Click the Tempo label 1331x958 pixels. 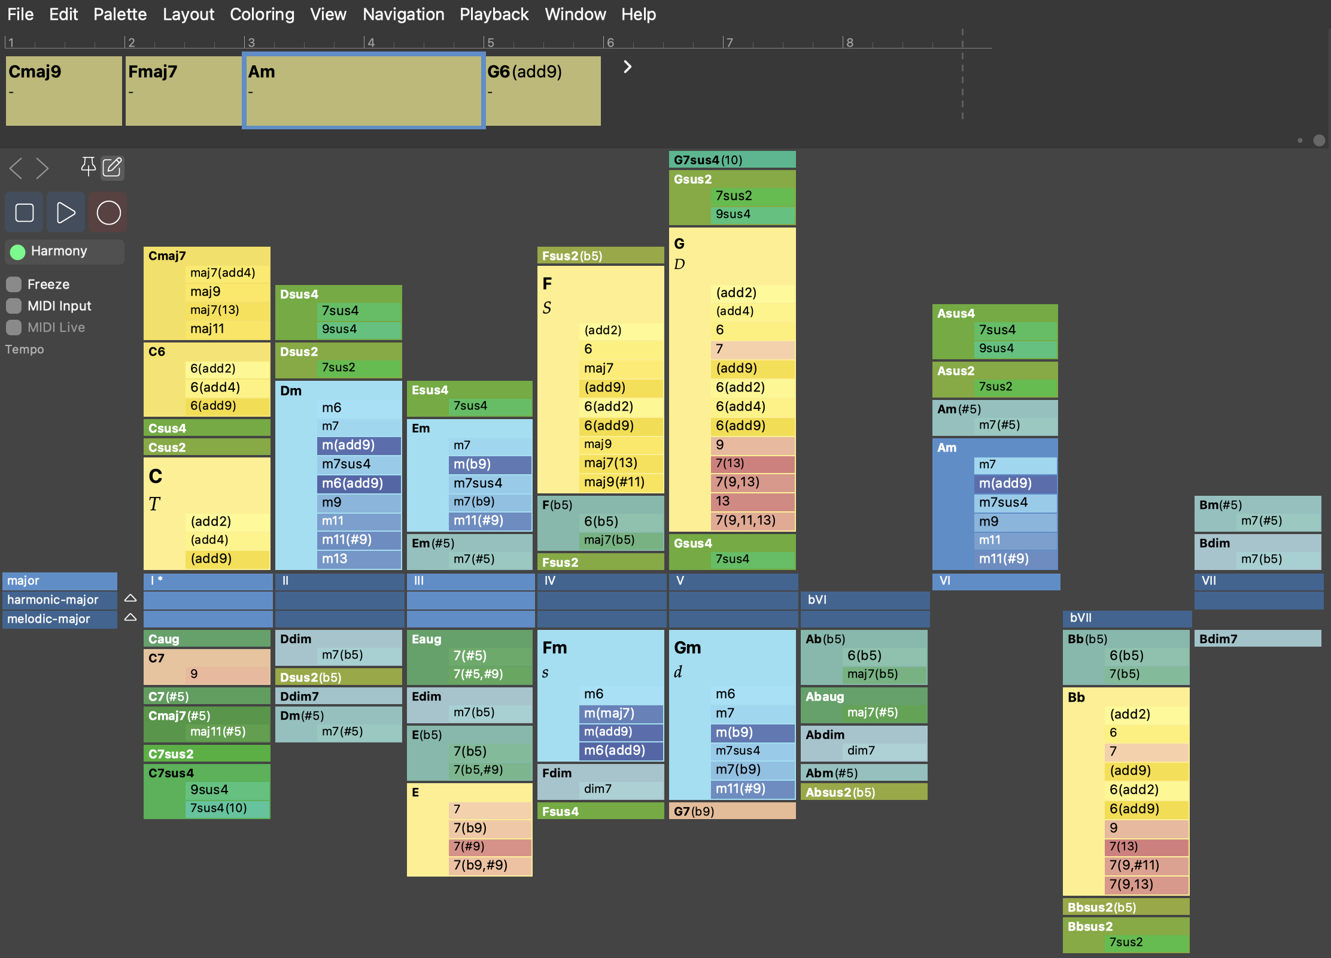tap(25, 349)
